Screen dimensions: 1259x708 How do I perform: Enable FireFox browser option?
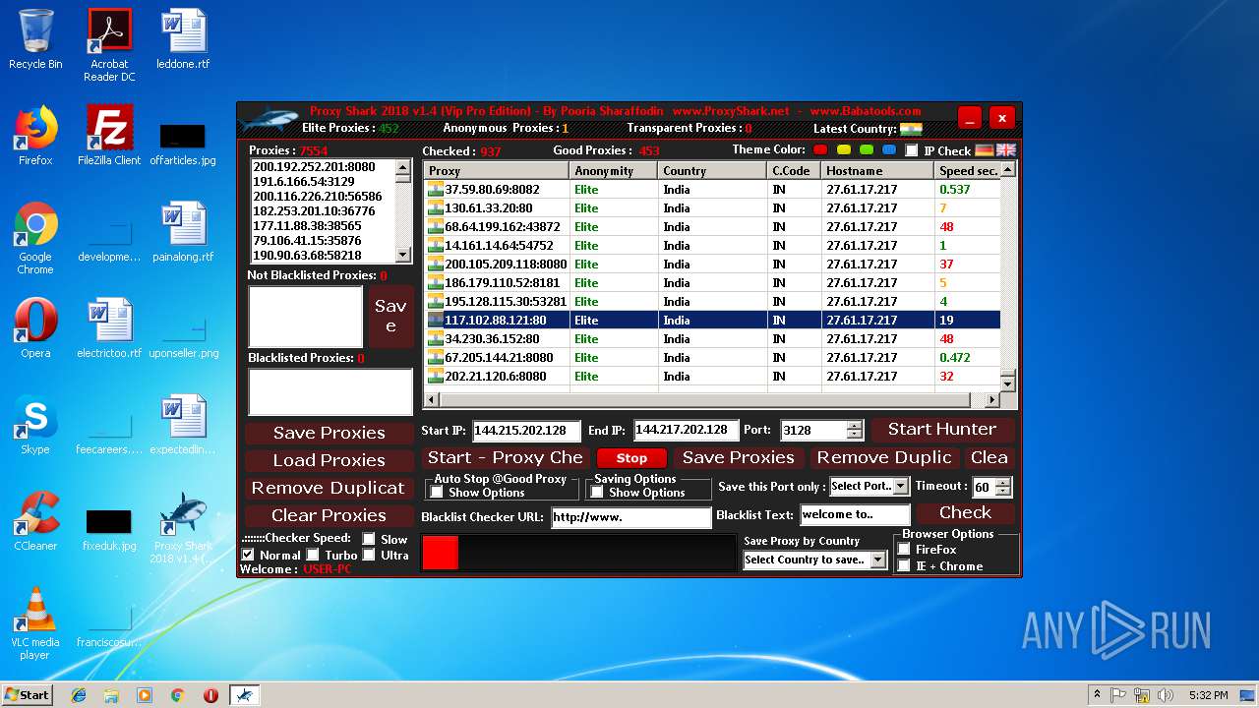[904, 549]
